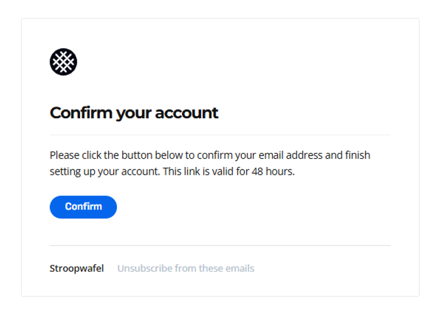This screenshot has height=320, width=445.
Task: Open the Unsubscribe from these emails link
Action: pyautogui.click(x=186, y=268)
